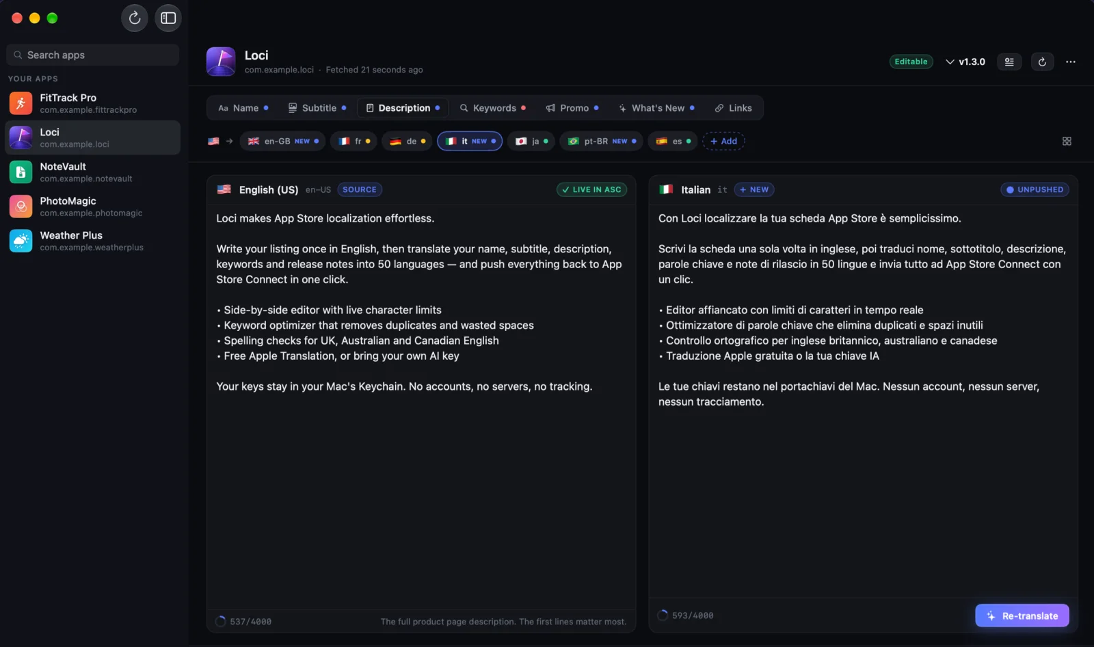Image resolution: width=1094 pixels, height=647 pixels.
Task: Go to the What's New tab
Action: pyautogui.click(x=656, y=108)
